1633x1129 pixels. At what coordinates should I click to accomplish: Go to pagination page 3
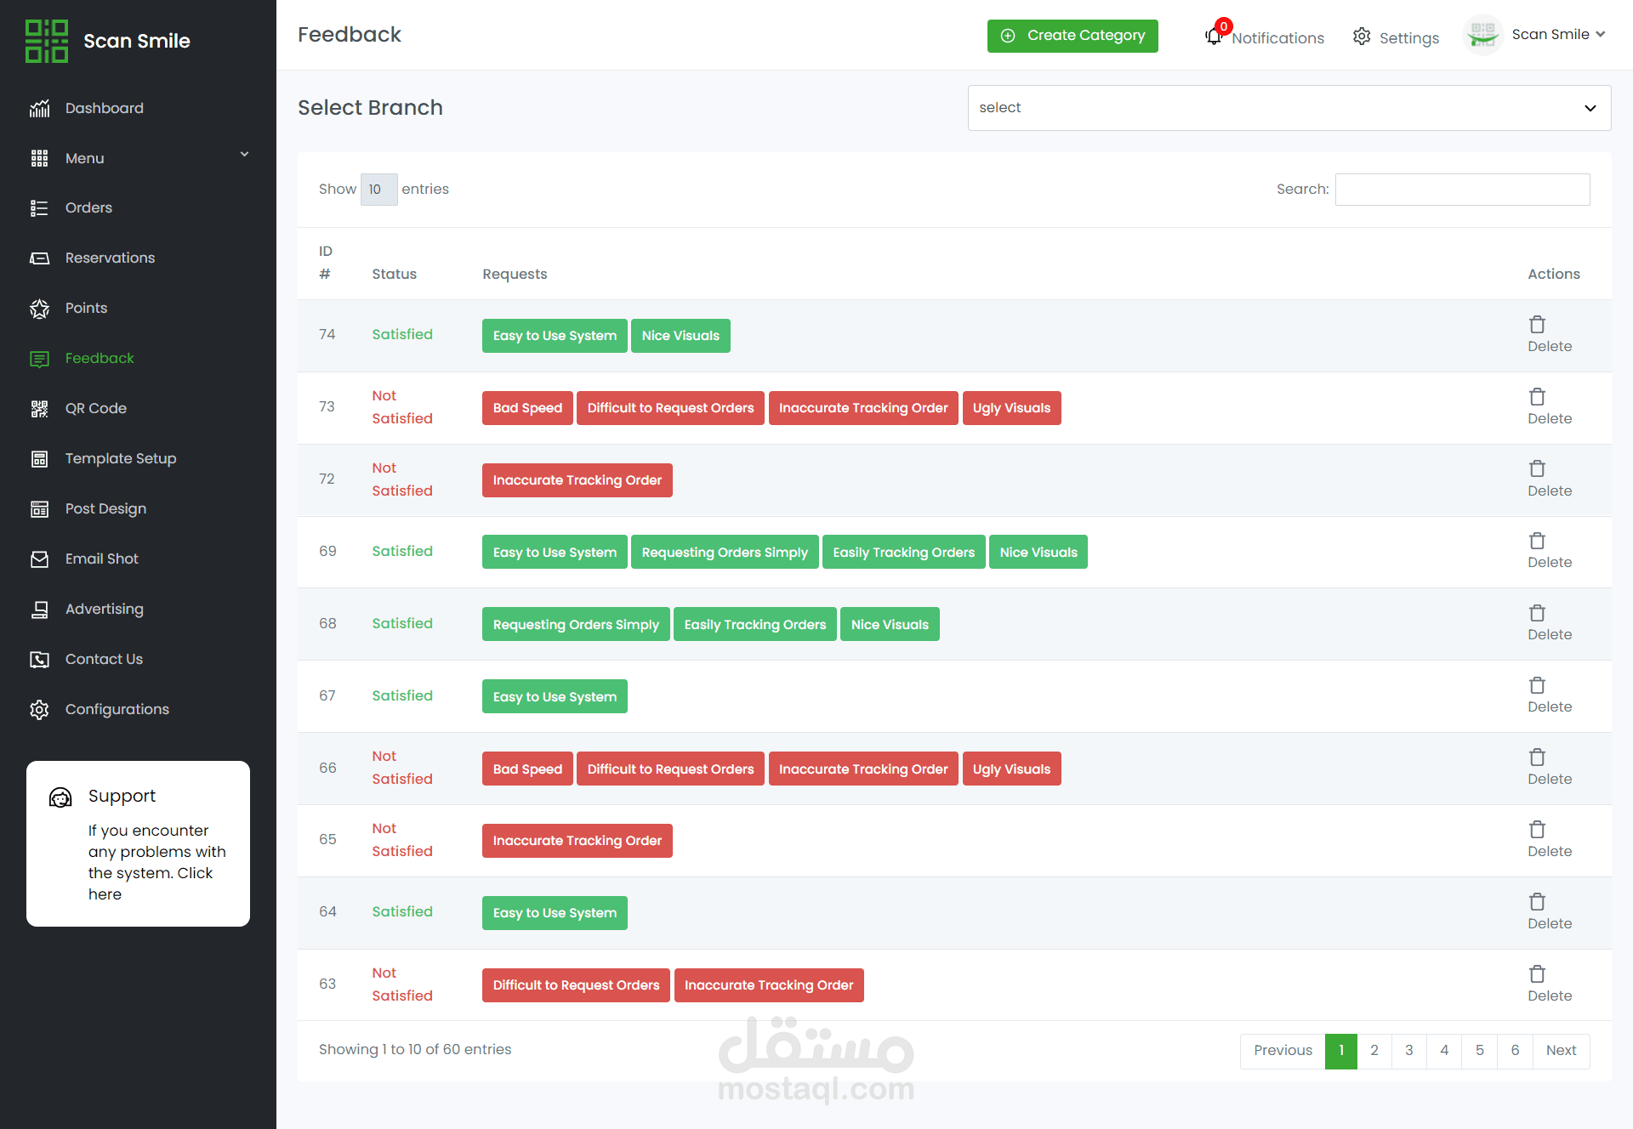(1408, 1051)
